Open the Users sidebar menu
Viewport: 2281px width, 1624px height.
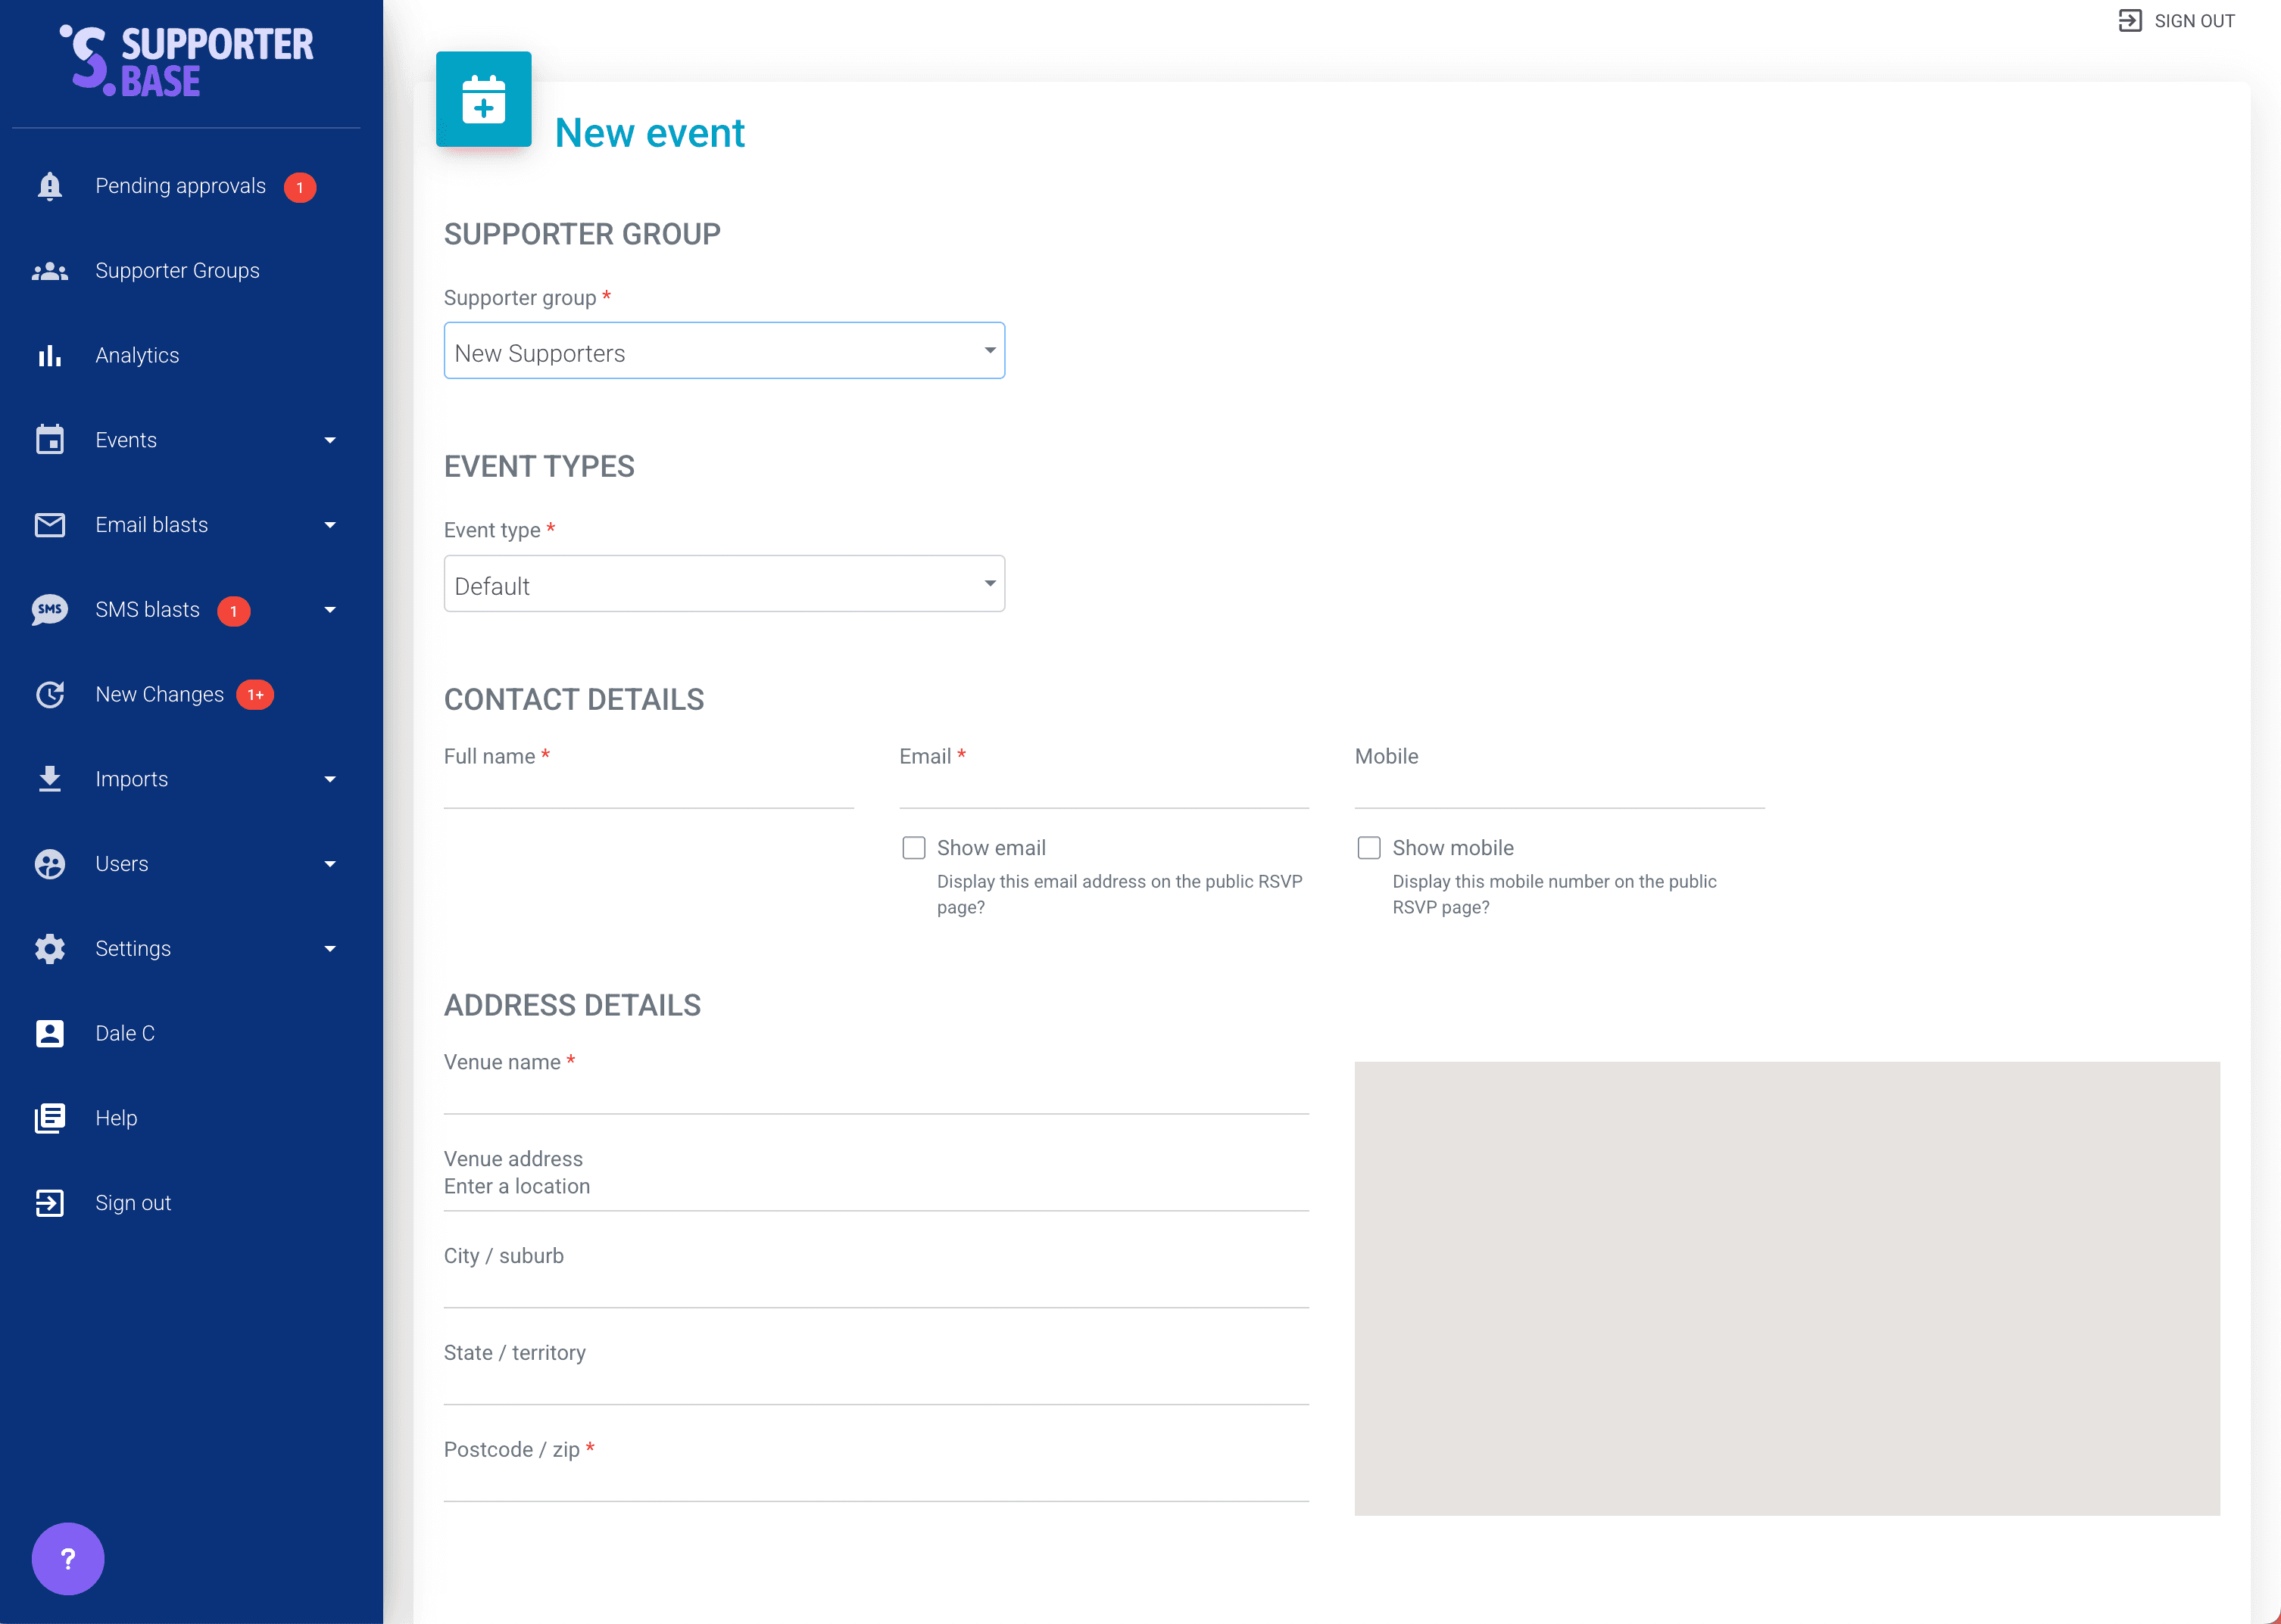(x=122, y=864)
